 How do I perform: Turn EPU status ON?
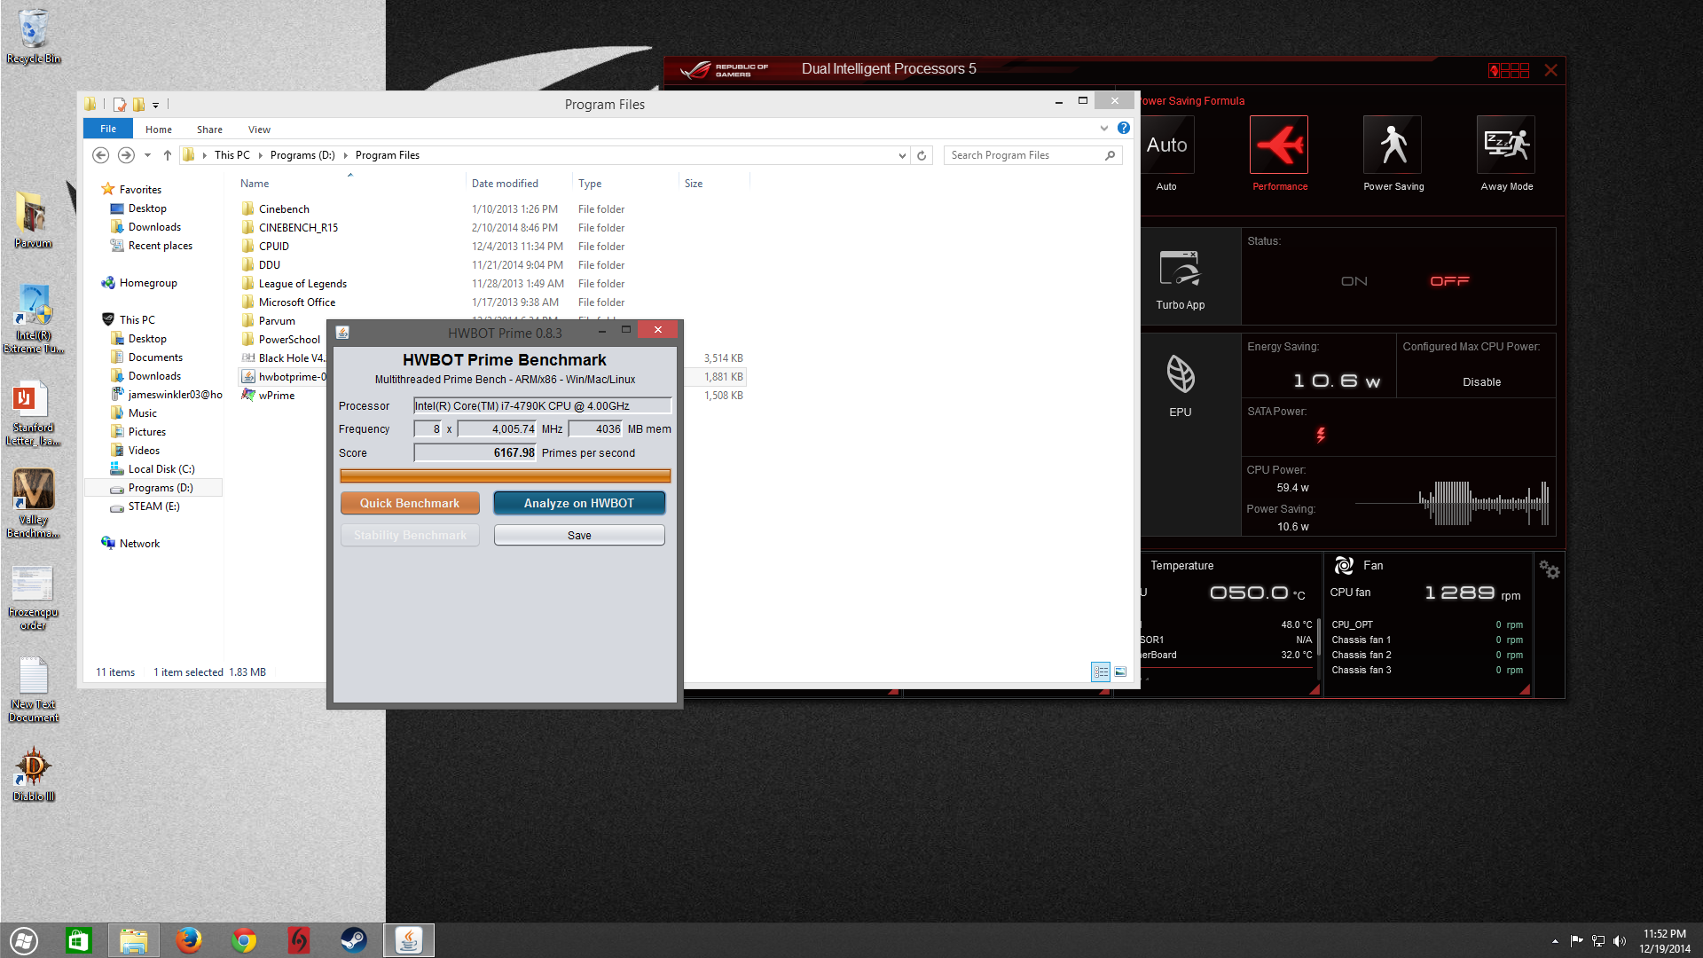pos(1354,281)
